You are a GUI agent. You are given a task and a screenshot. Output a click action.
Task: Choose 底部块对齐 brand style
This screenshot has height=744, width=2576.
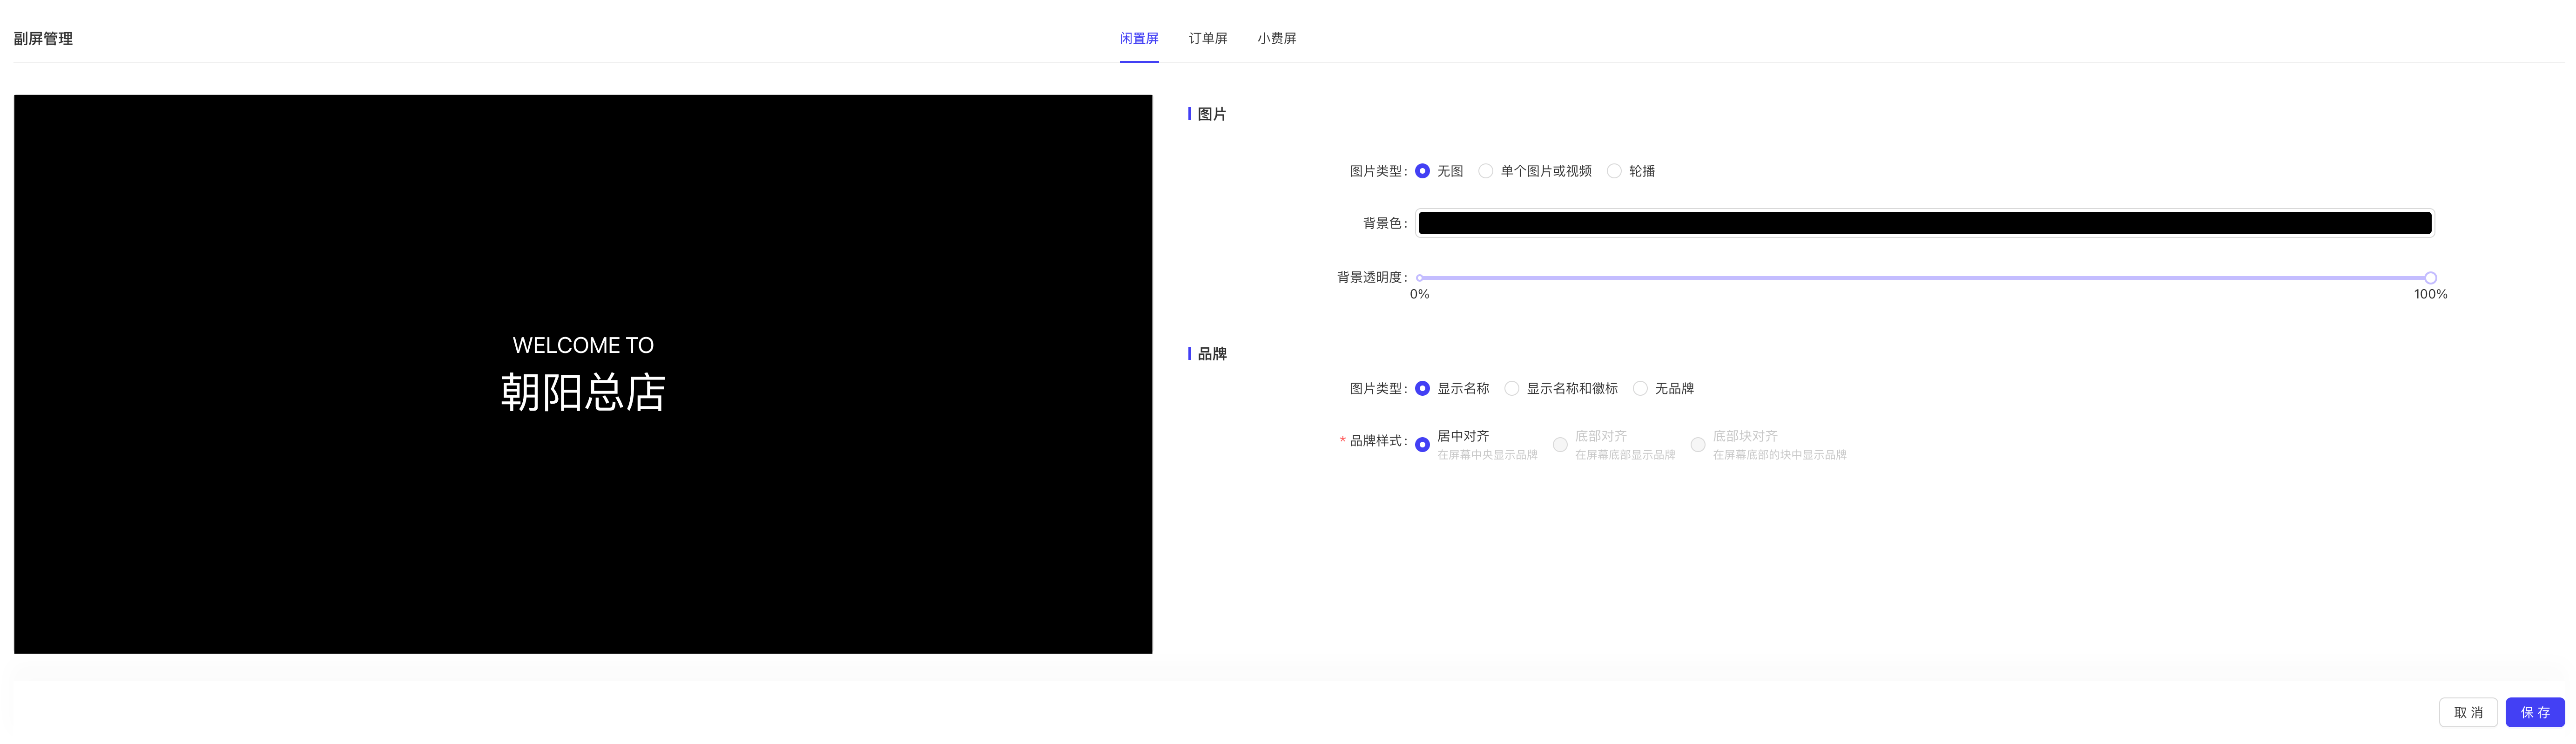click(x=1698, y=445)
